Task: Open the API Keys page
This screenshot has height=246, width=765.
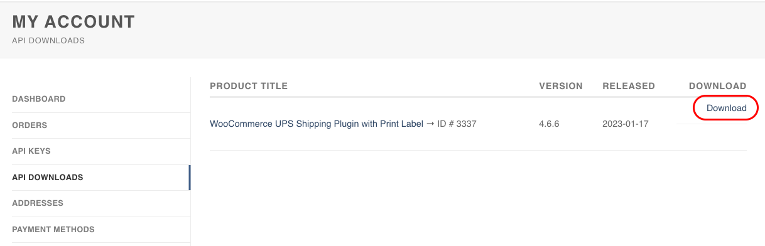Action: click(31, 151)
